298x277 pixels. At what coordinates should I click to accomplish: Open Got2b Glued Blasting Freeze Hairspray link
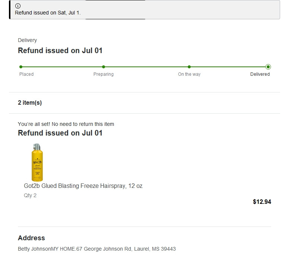[x=83, y=186]
